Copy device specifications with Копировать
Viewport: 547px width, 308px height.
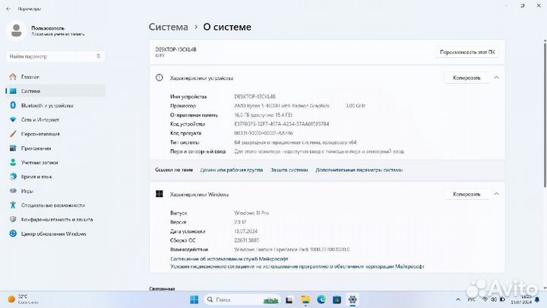[466, 78]
